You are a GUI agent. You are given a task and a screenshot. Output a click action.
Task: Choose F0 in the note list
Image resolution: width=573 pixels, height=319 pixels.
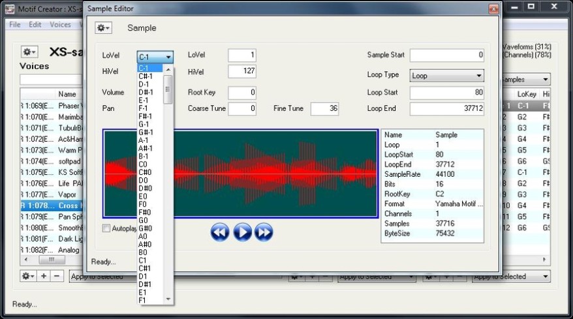[150, 205]
